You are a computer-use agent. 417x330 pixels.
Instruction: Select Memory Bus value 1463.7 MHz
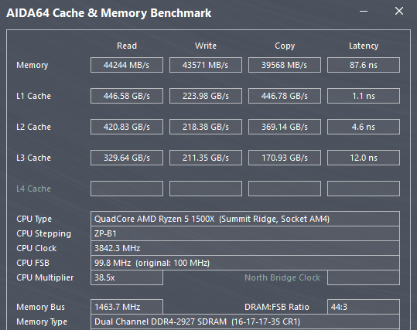[x=127, y=307]
